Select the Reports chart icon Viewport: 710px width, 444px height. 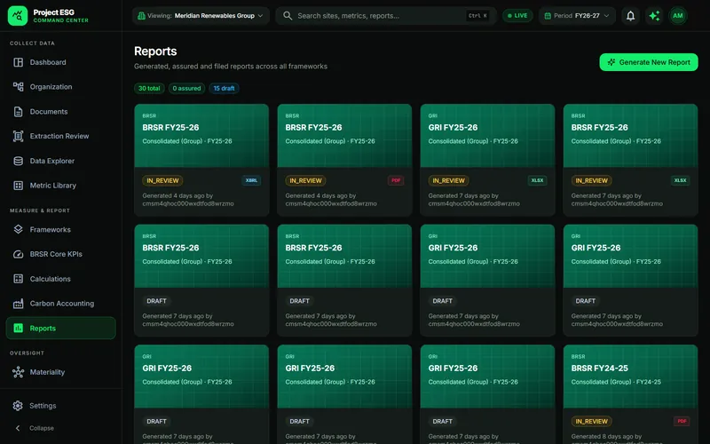[18, 328]
